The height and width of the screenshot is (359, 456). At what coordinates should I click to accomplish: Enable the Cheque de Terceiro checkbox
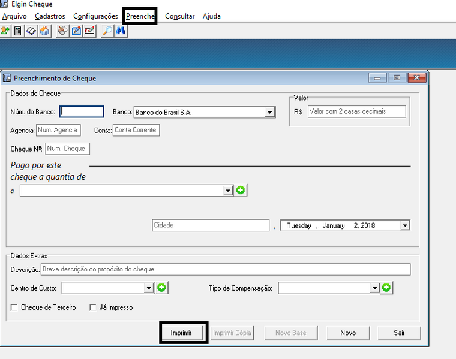pos(15,307)
